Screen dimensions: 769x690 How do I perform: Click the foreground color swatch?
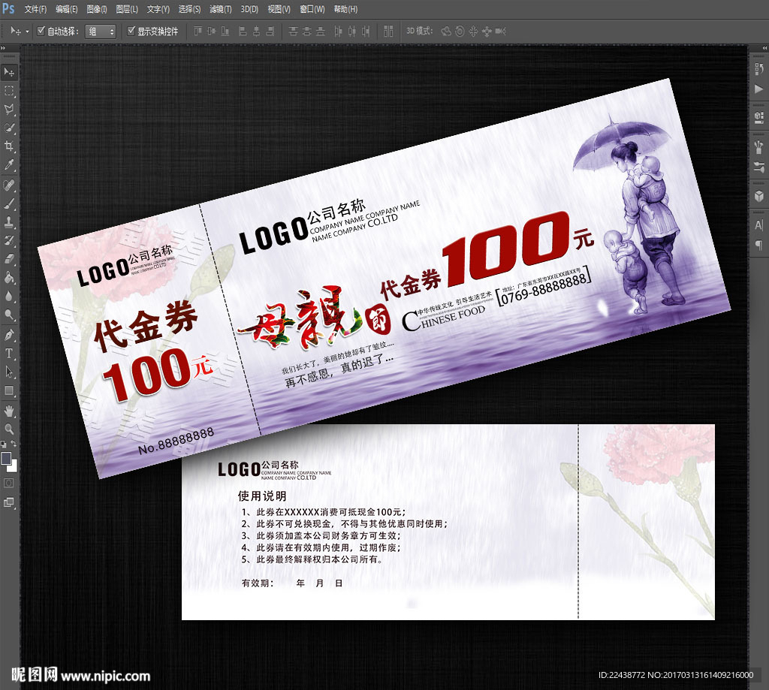point(6,458)
